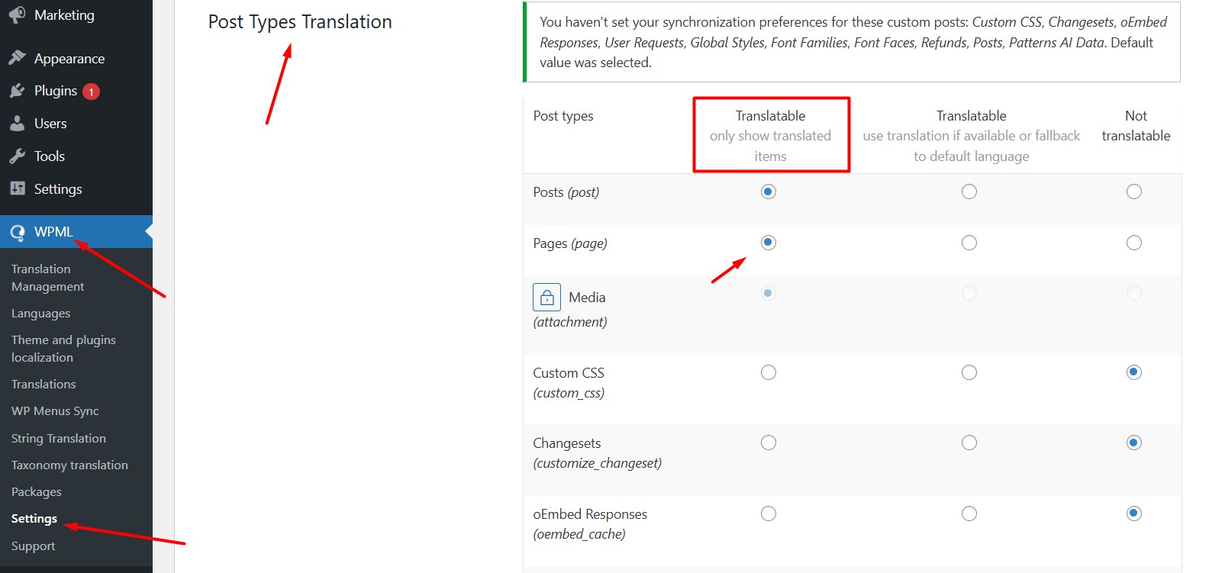Image resolution: width=1225 pixels, height=573 pixels.
Task: Click the Users person icon
Action: coord(18,124)
